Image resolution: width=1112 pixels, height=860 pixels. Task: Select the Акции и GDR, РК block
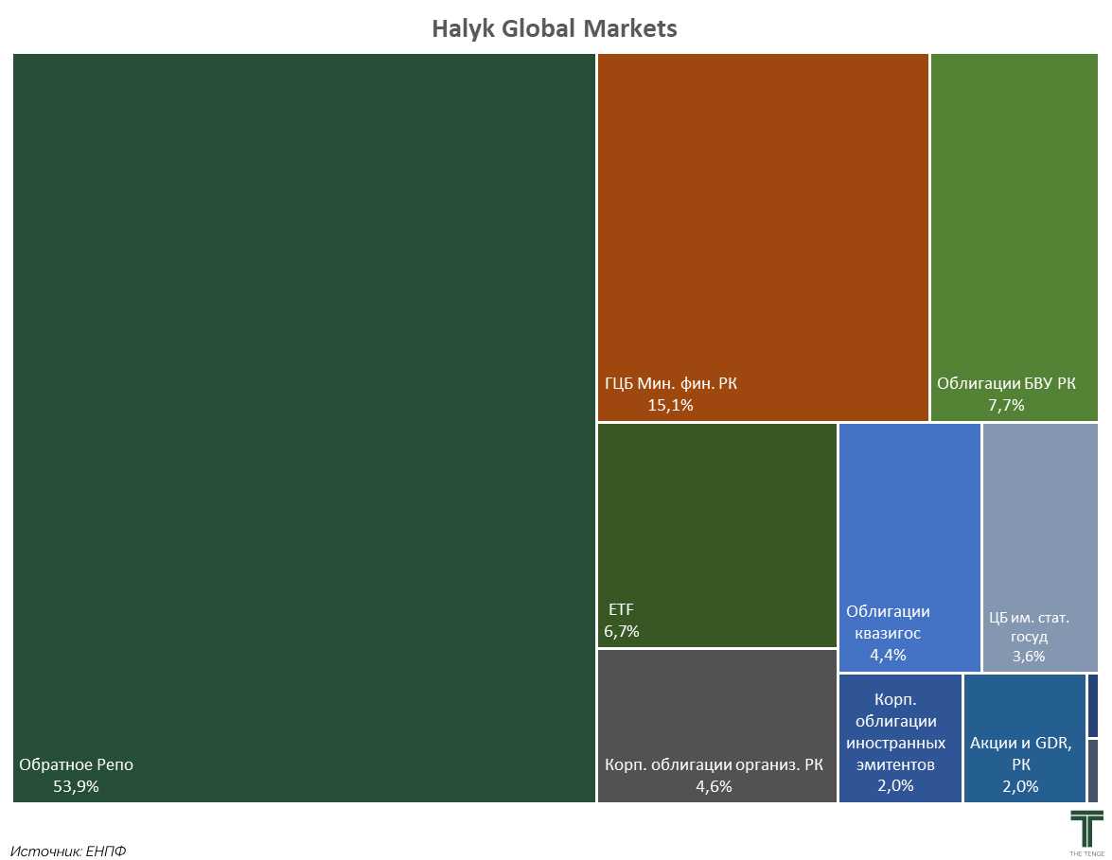(1024, 738)
